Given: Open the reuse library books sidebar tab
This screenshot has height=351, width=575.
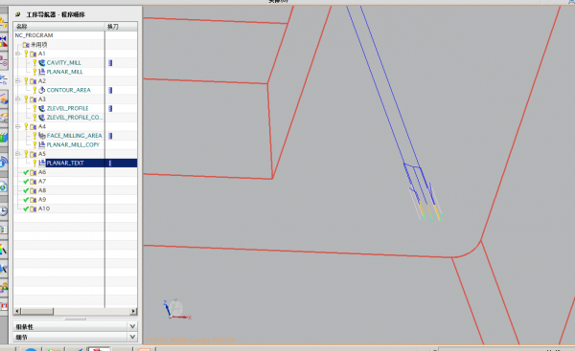Looking at the screenshot, I should 3,138.
